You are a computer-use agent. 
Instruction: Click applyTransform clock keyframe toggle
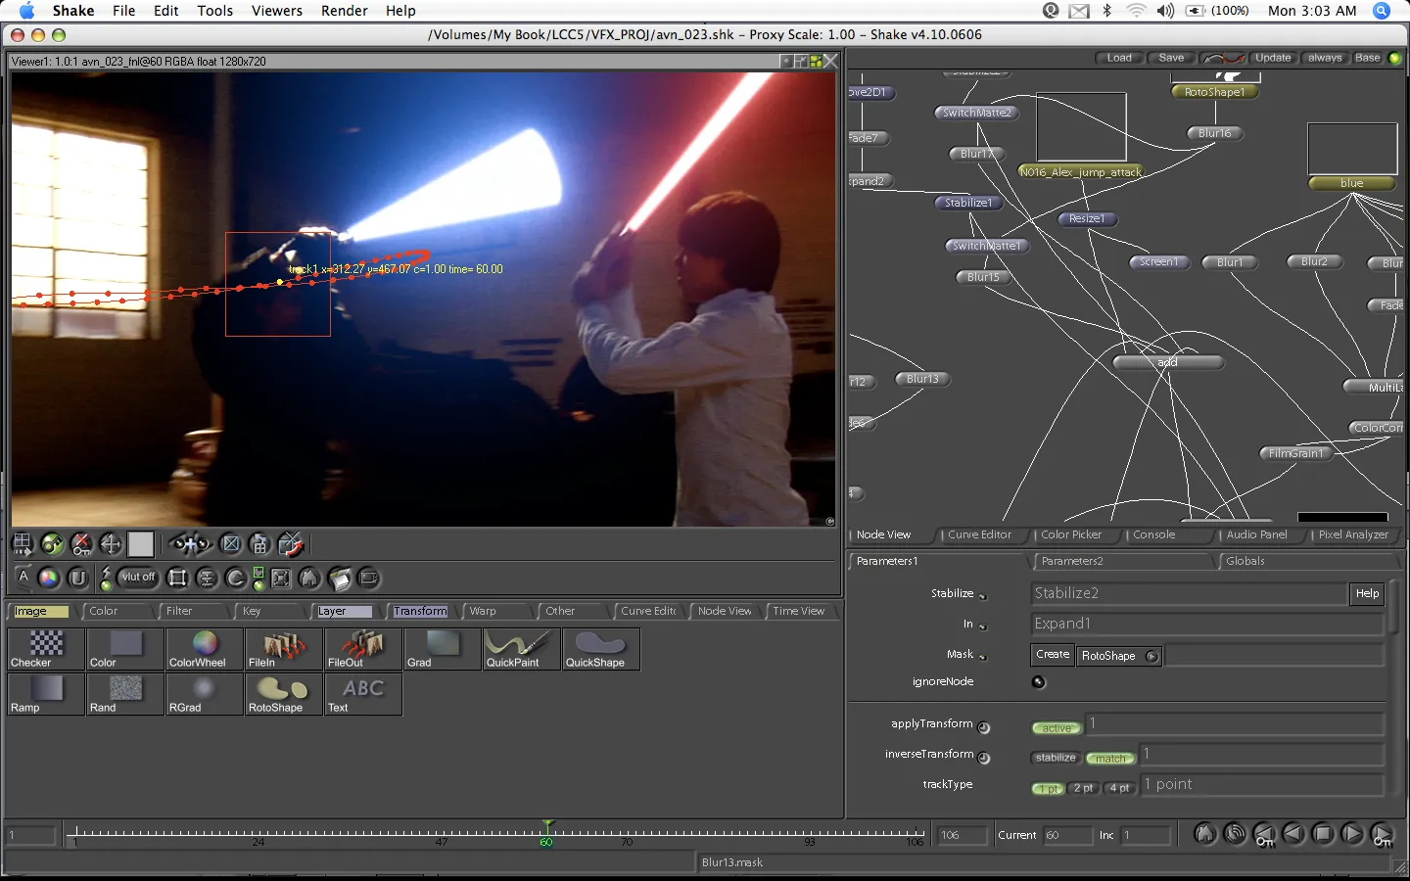coord(984,727)
